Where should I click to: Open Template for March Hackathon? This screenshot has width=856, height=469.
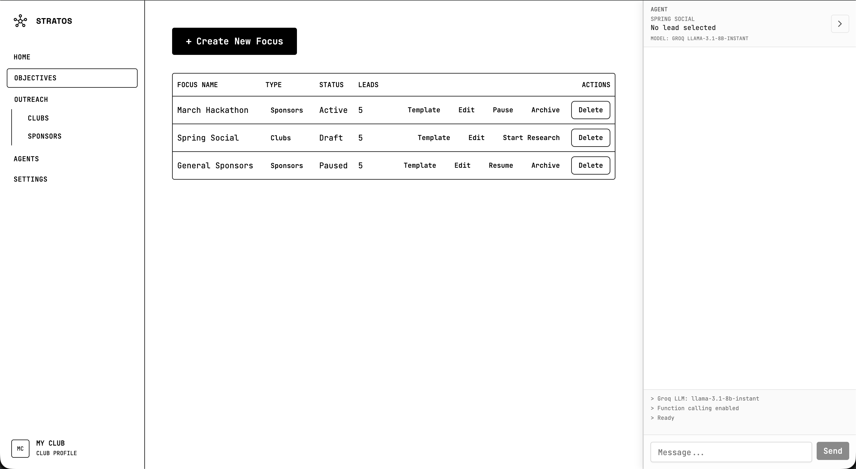click(x=424, y=110)
